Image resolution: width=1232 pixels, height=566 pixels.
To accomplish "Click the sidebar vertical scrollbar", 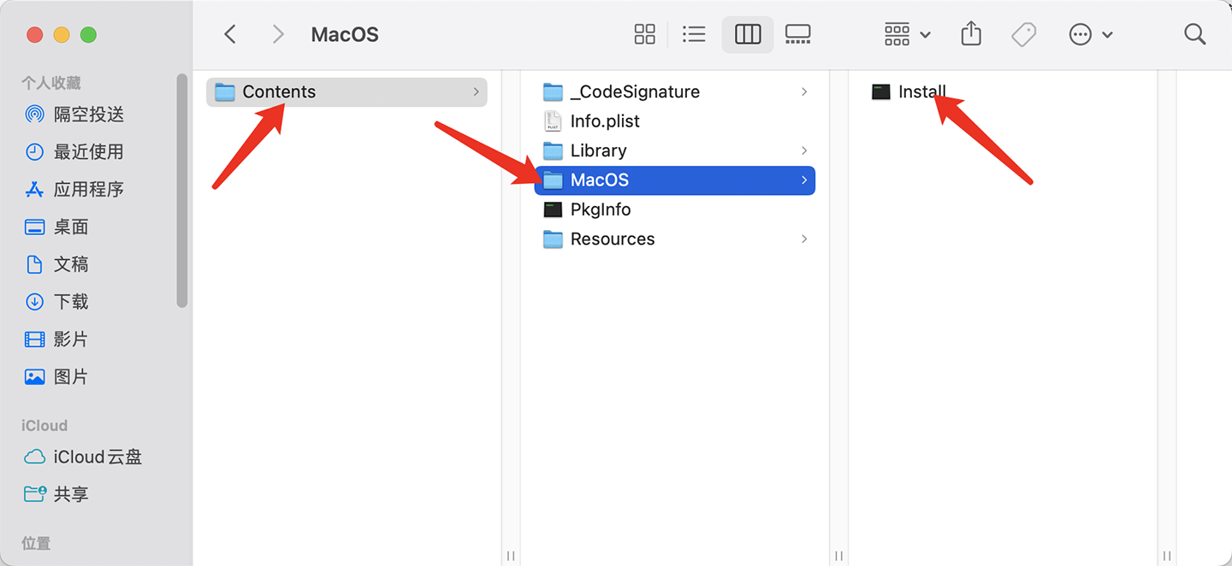I will pos(181,190).
